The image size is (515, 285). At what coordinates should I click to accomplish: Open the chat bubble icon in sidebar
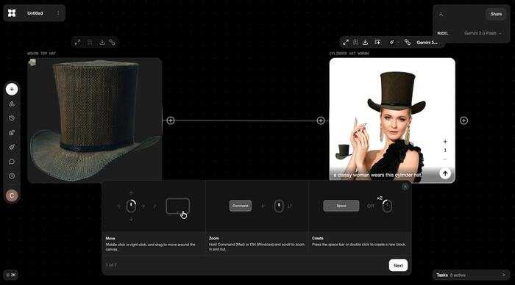tap(12, 162)
